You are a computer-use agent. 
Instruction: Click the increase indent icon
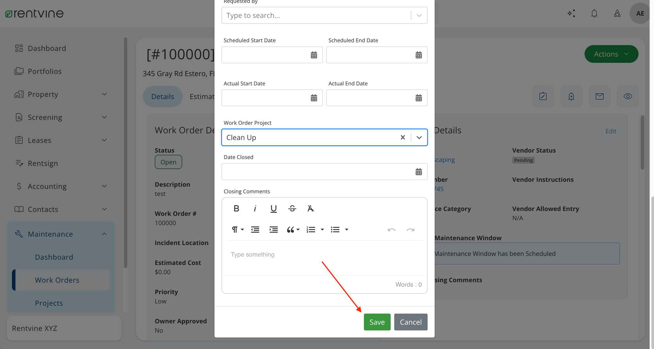coord(273,229)
